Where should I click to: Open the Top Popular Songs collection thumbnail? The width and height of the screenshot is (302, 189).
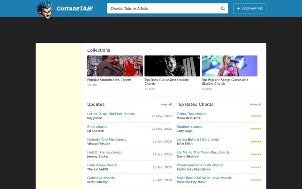click(x=229, y=66)
